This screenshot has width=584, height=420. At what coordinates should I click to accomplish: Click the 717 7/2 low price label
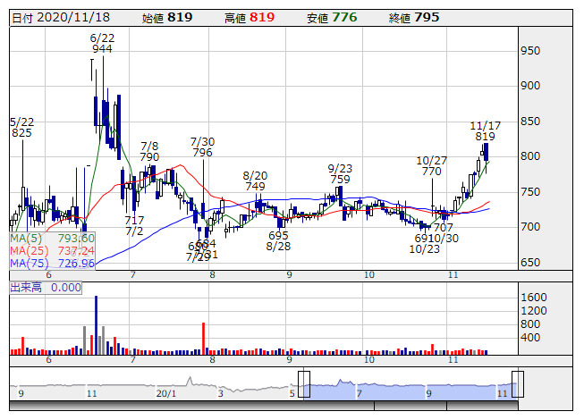[134, 226]
